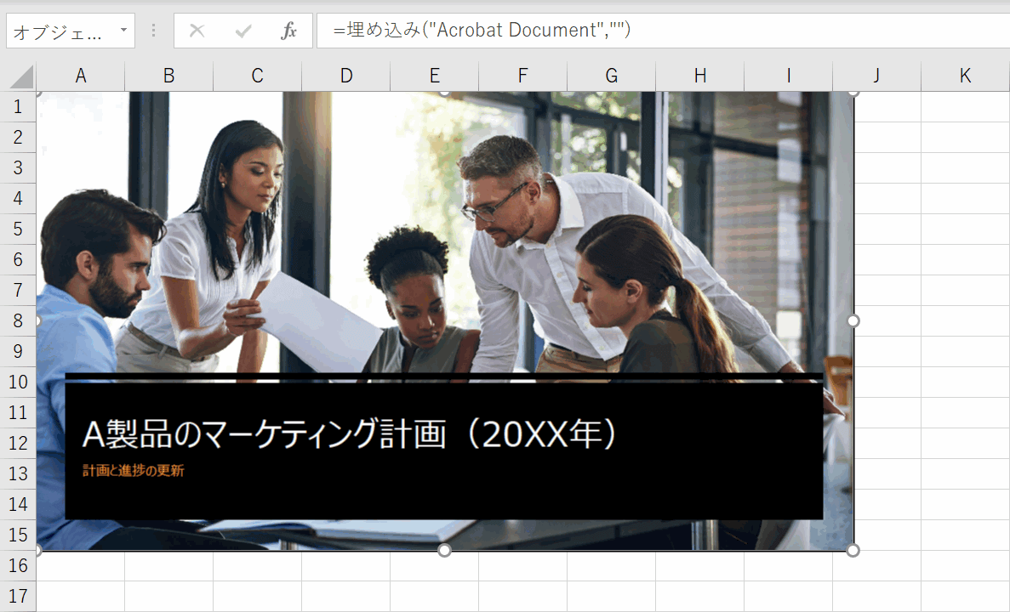Select row 10 header
1010x612 pixels.
coord(17,382)
